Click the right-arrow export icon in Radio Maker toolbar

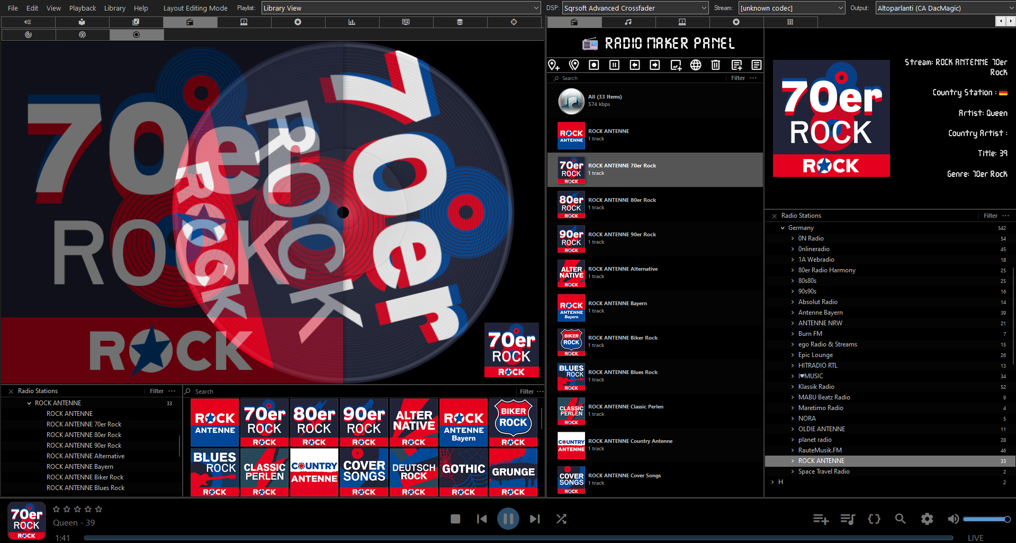655,65
